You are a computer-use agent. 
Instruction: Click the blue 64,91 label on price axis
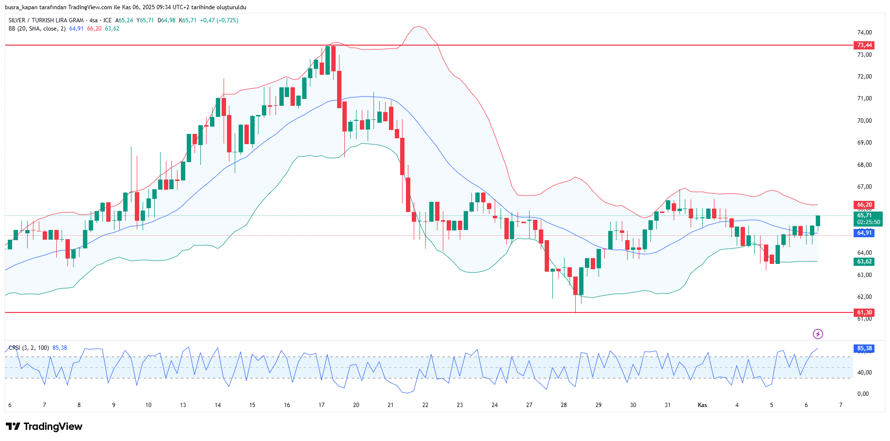click(x=864, y=233)
